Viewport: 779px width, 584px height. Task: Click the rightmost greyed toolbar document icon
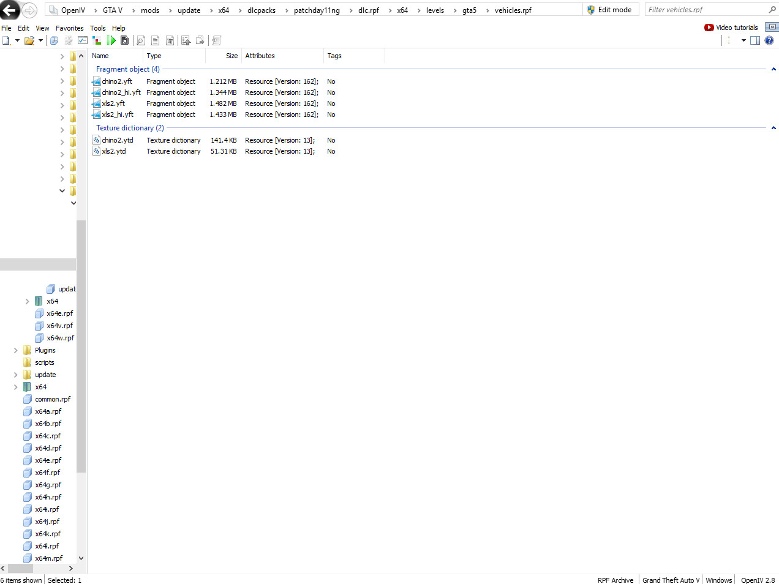pos(216,40)
